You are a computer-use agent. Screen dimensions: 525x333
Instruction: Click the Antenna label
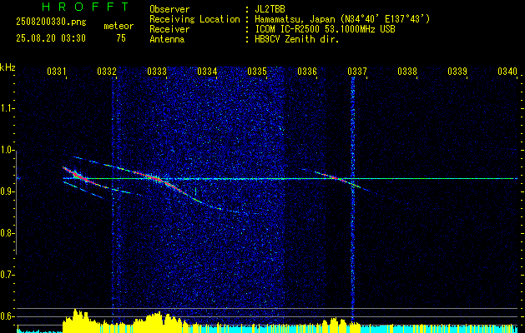pyautogui.click(x=167, y=39)
